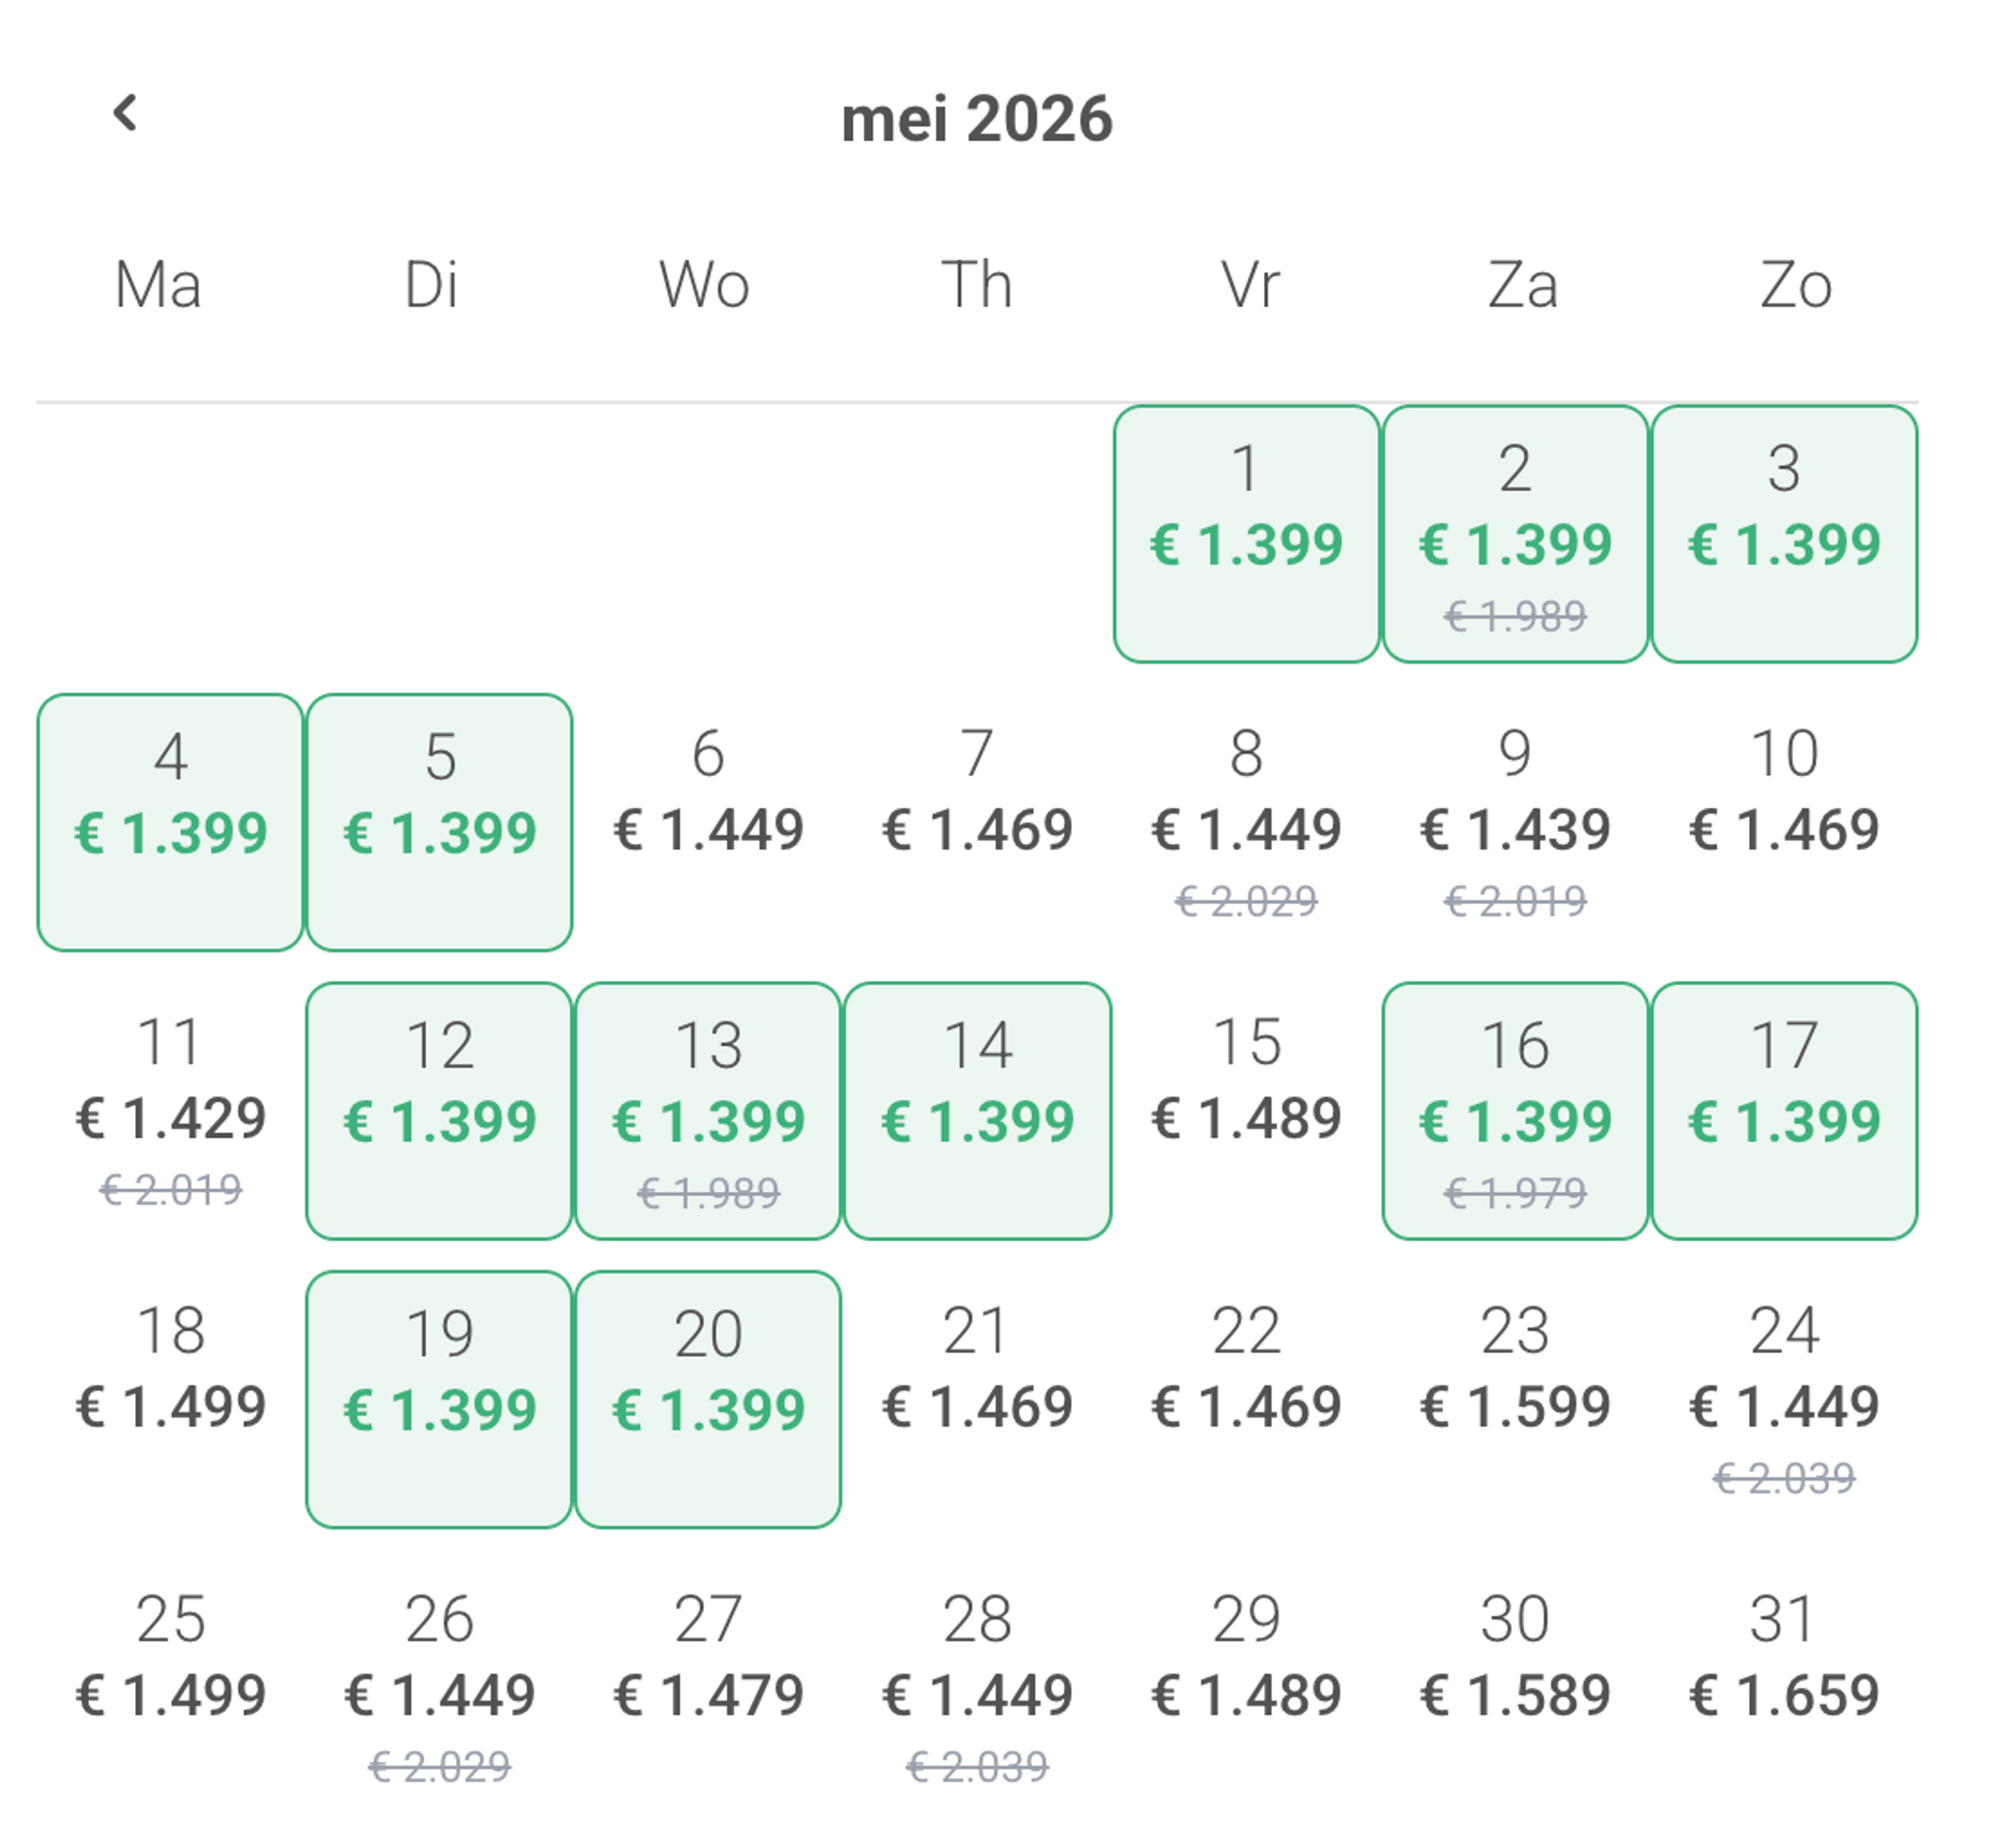
Task: Select May 11 priced € 1.429
Action: coord(171,1110)
